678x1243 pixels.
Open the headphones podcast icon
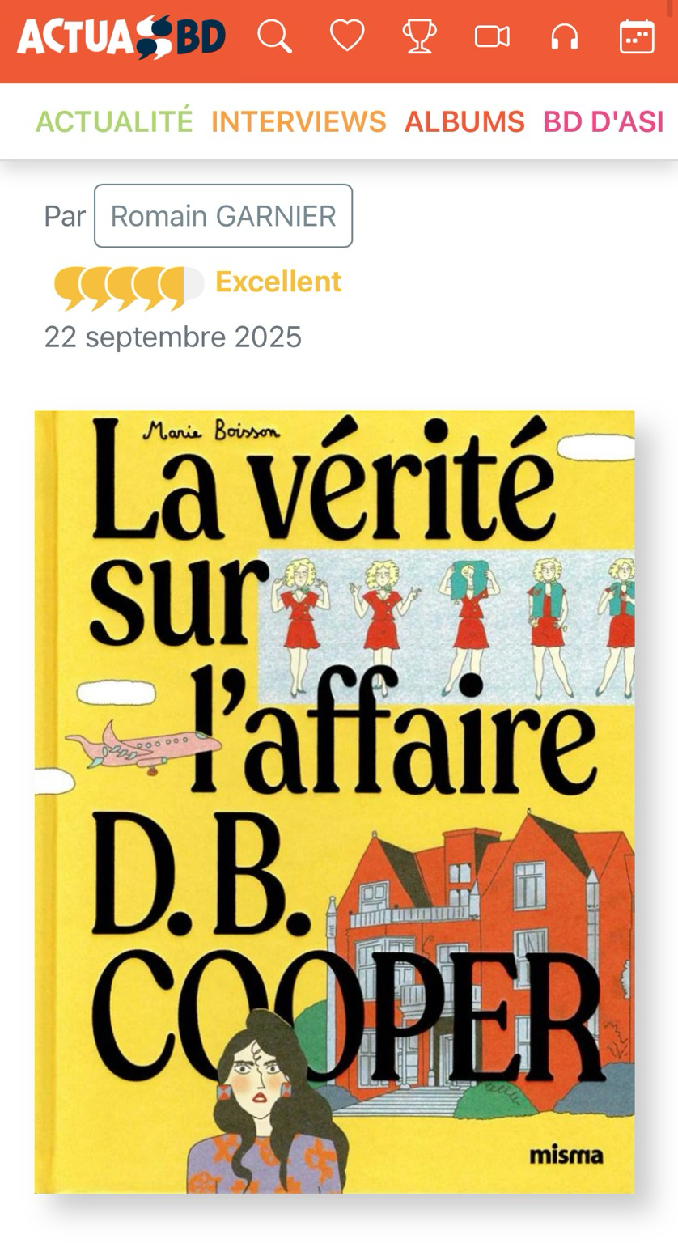(564, 36)
